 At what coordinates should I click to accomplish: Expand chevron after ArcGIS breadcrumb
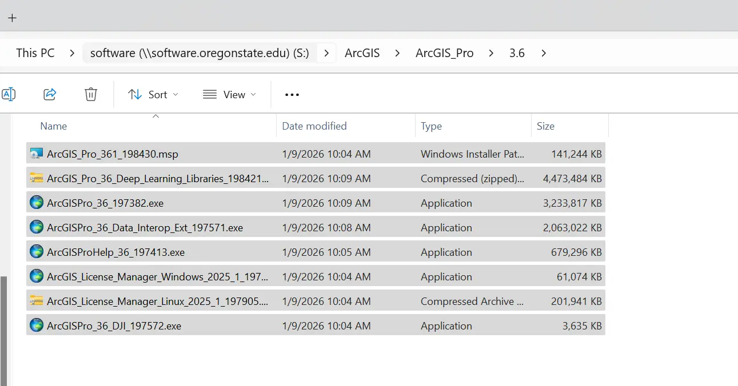[397, 53]
